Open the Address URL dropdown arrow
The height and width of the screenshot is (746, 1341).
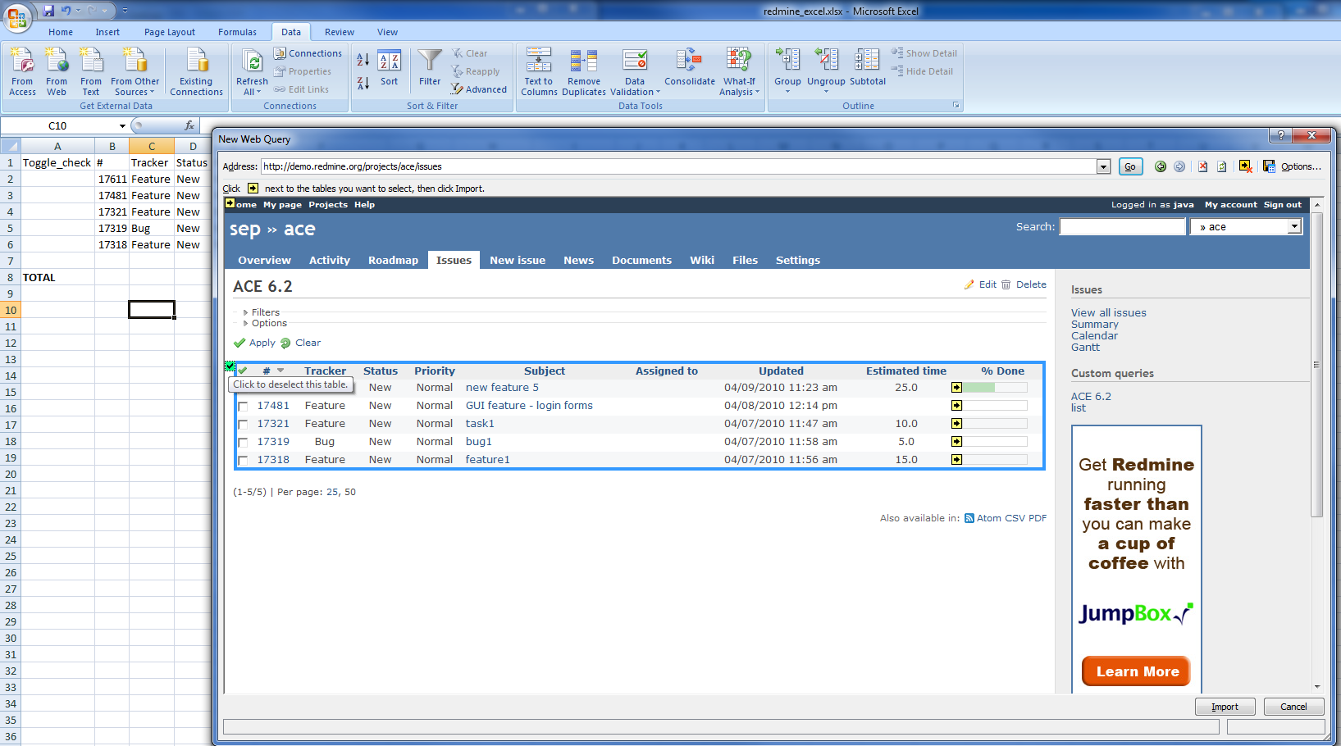pos(1103,166)
